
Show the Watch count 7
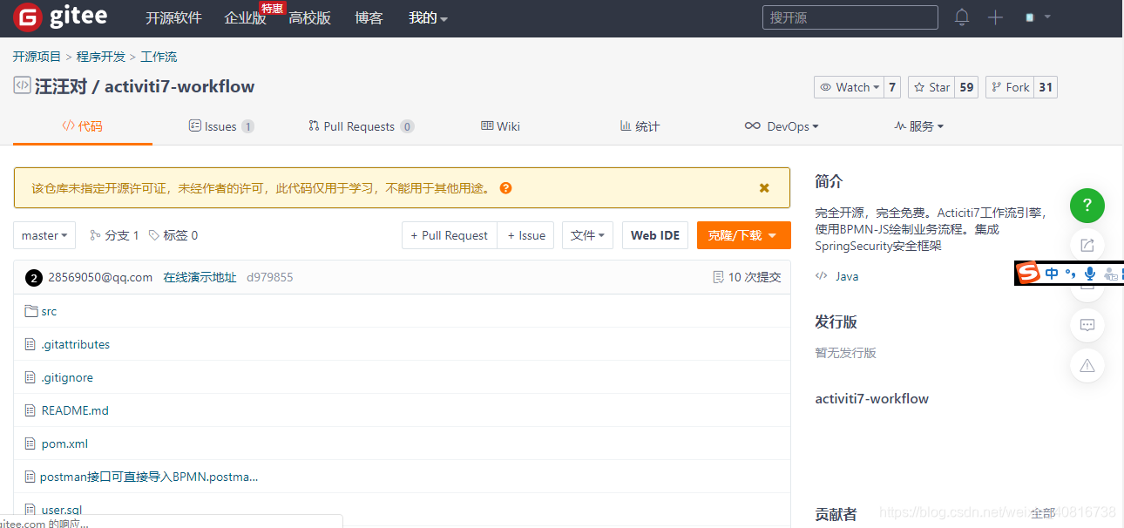(x=892, y=87)
